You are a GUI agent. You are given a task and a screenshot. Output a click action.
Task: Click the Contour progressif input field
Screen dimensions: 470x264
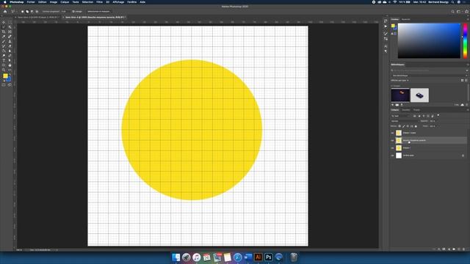point(65,12)
